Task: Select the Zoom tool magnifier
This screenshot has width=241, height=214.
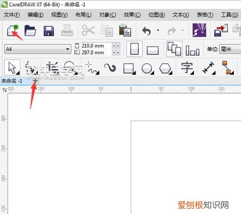Action: click(71, 68)
